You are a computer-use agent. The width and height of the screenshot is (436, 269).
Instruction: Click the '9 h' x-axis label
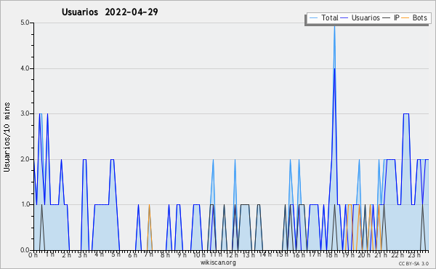tap(182, 254)
